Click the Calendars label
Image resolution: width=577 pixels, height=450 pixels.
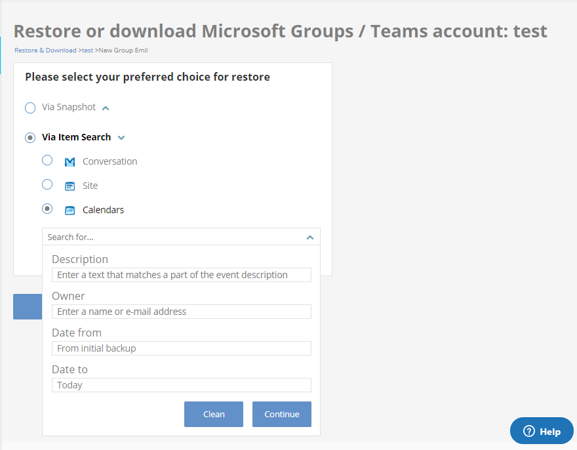(x=103, y=210)
